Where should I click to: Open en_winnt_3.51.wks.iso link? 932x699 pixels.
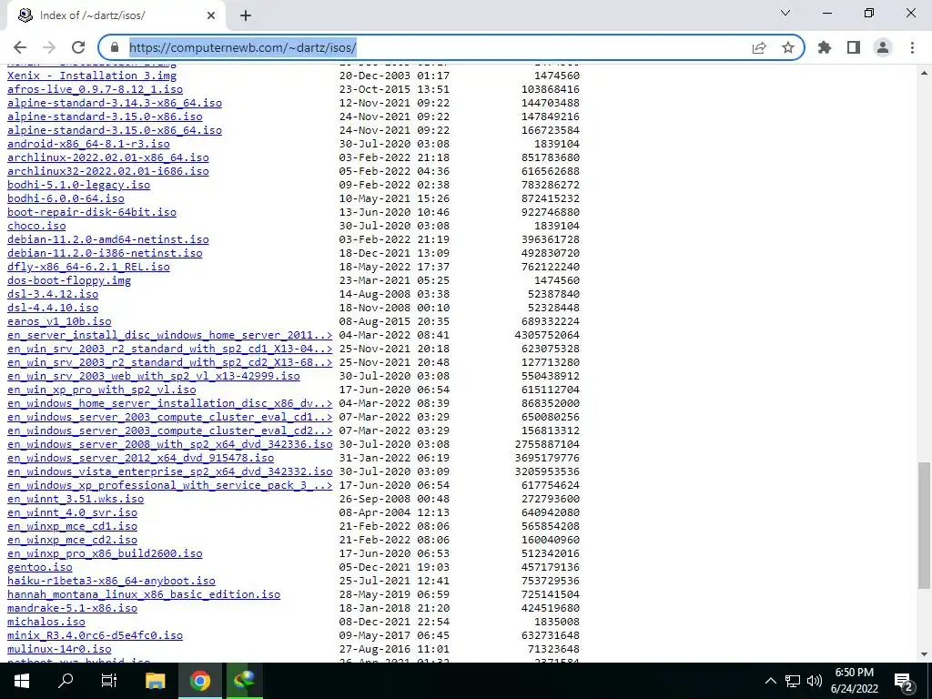click(x=76, y=500)
